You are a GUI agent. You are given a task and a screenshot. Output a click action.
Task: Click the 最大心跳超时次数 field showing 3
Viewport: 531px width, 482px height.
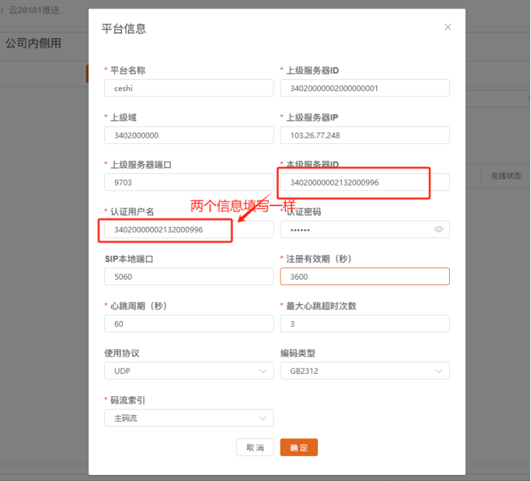click(x=365, y=323)
